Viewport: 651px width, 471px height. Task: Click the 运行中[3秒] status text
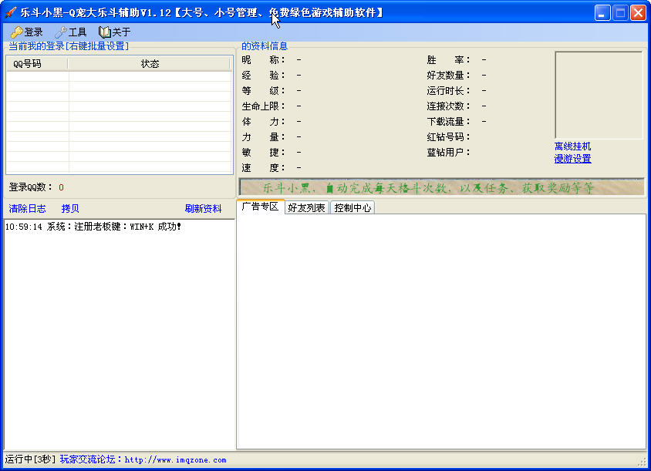30,459
